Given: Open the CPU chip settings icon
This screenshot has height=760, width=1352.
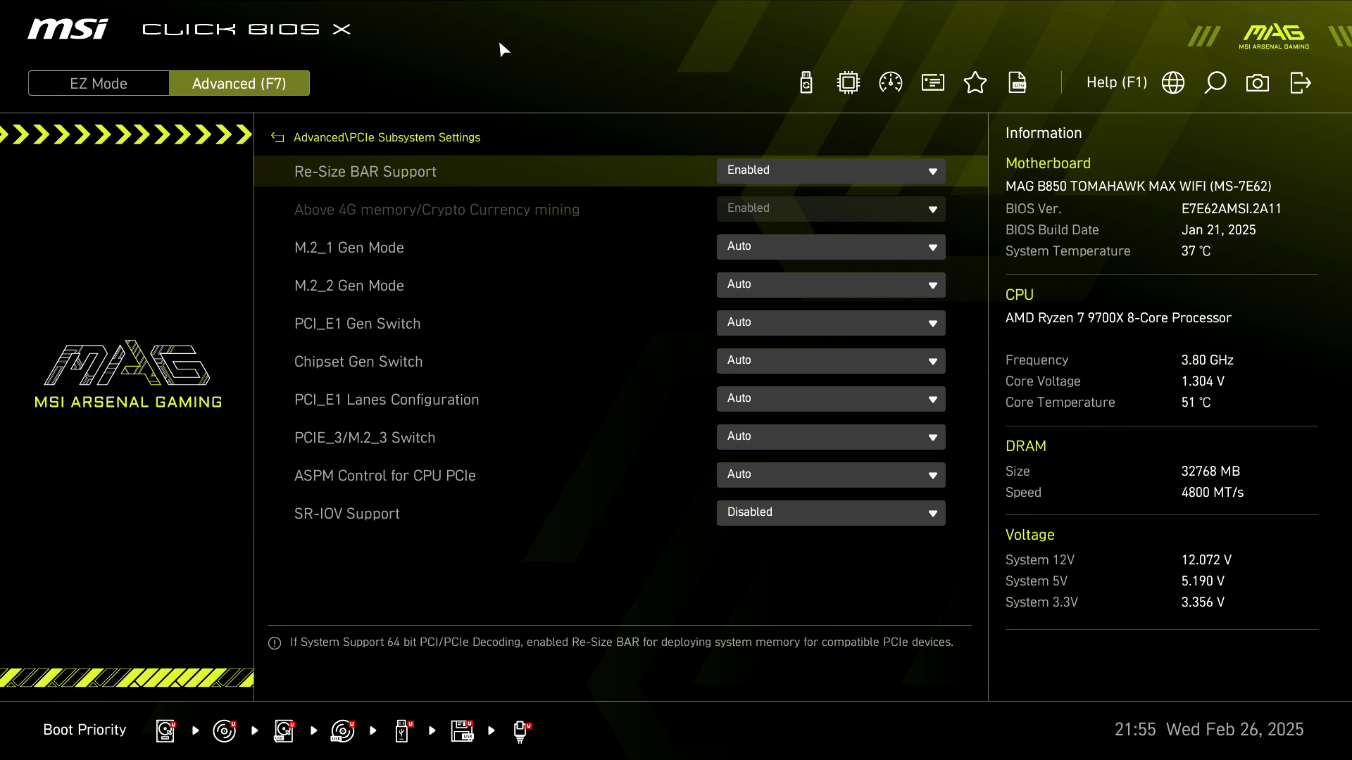Looking at the screenshot, I should click(849, 83).
